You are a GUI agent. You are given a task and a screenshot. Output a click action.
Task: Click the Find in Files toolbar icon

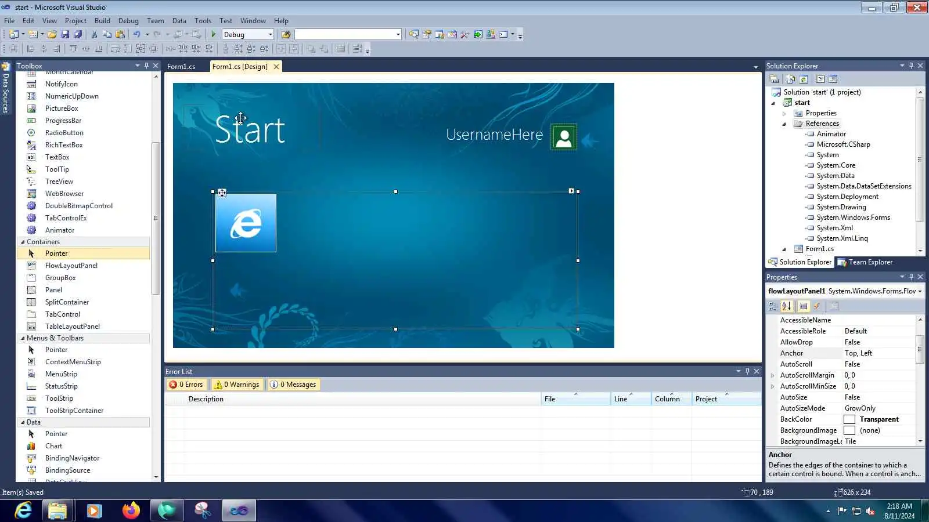click(286, 35)
